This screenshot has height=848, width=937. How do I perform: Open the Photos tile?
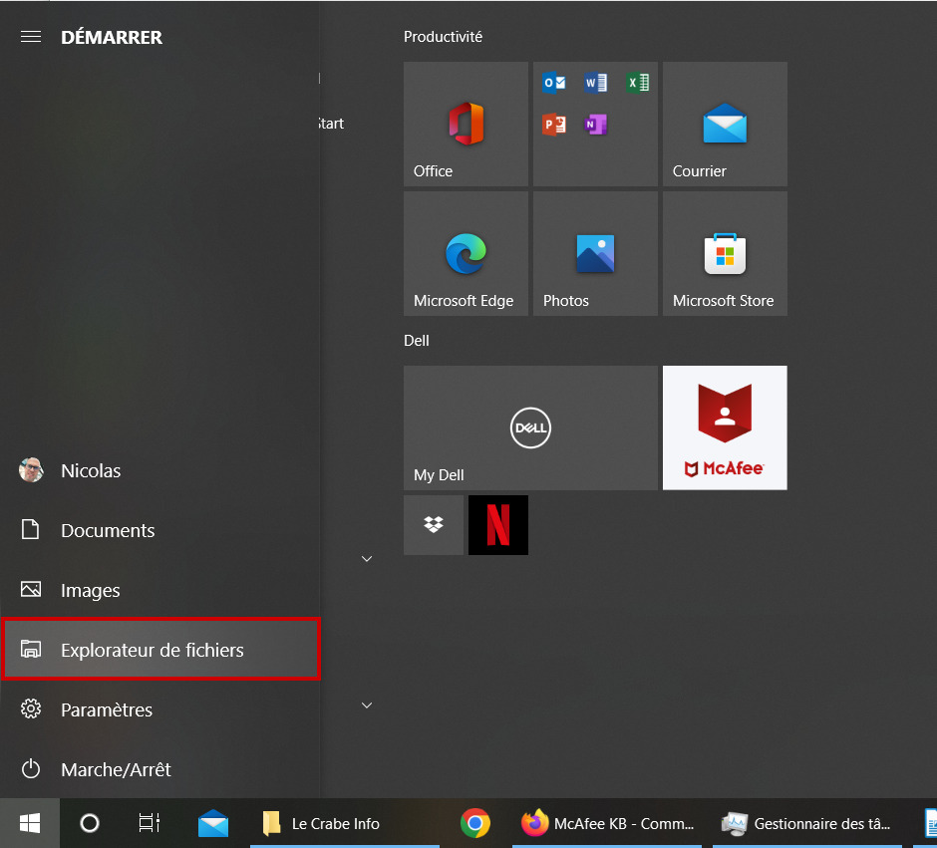(x=595, y=253)
